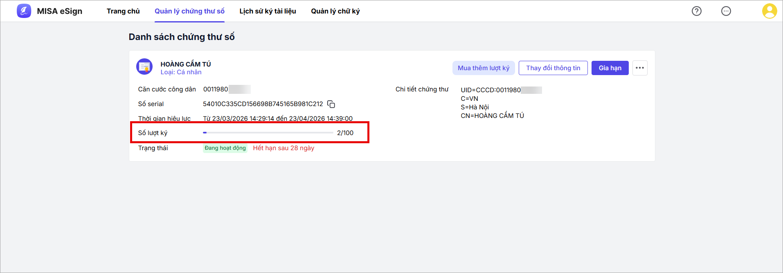This screenshot has height=273, width=783.
Task: Switch to Quản lý chữ ký tab
Action: [x=335, y=11]
